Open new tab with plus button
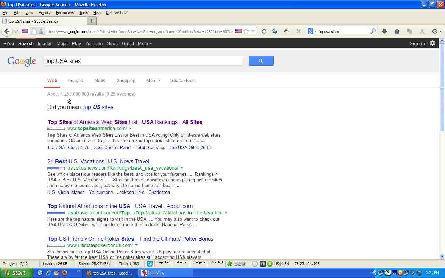445x278 pixels. point(92,21)
